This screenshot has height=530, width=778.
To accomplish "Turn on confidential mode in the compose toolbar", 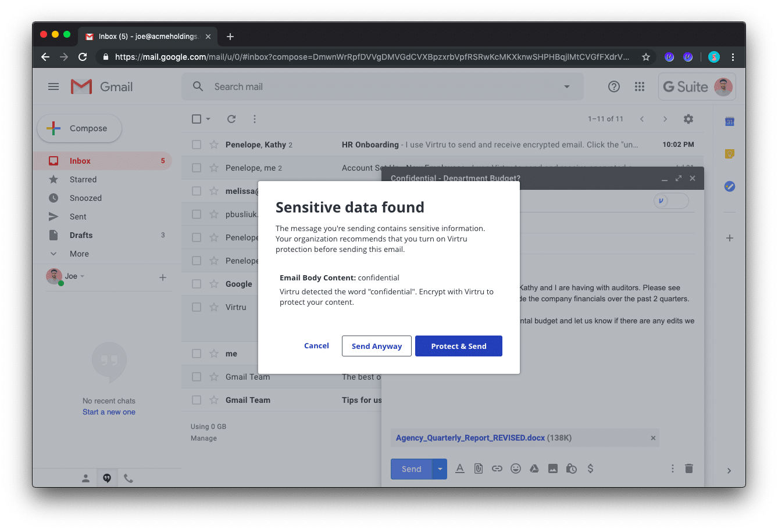I will pos(572,468).
